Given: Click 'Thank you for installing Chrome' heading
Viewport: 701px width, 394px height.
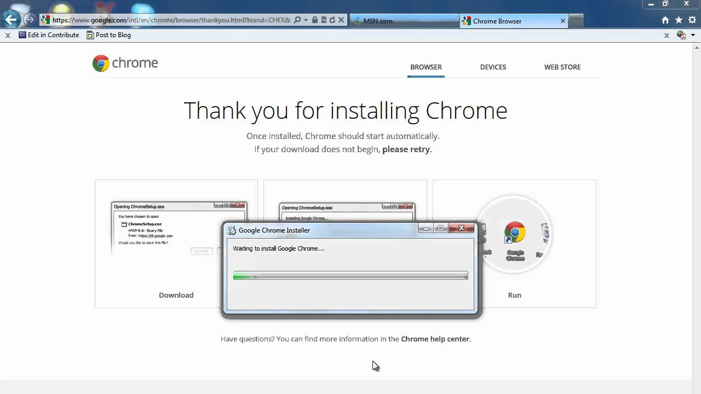Looking at the screenshot, I should tap(346, 111).
